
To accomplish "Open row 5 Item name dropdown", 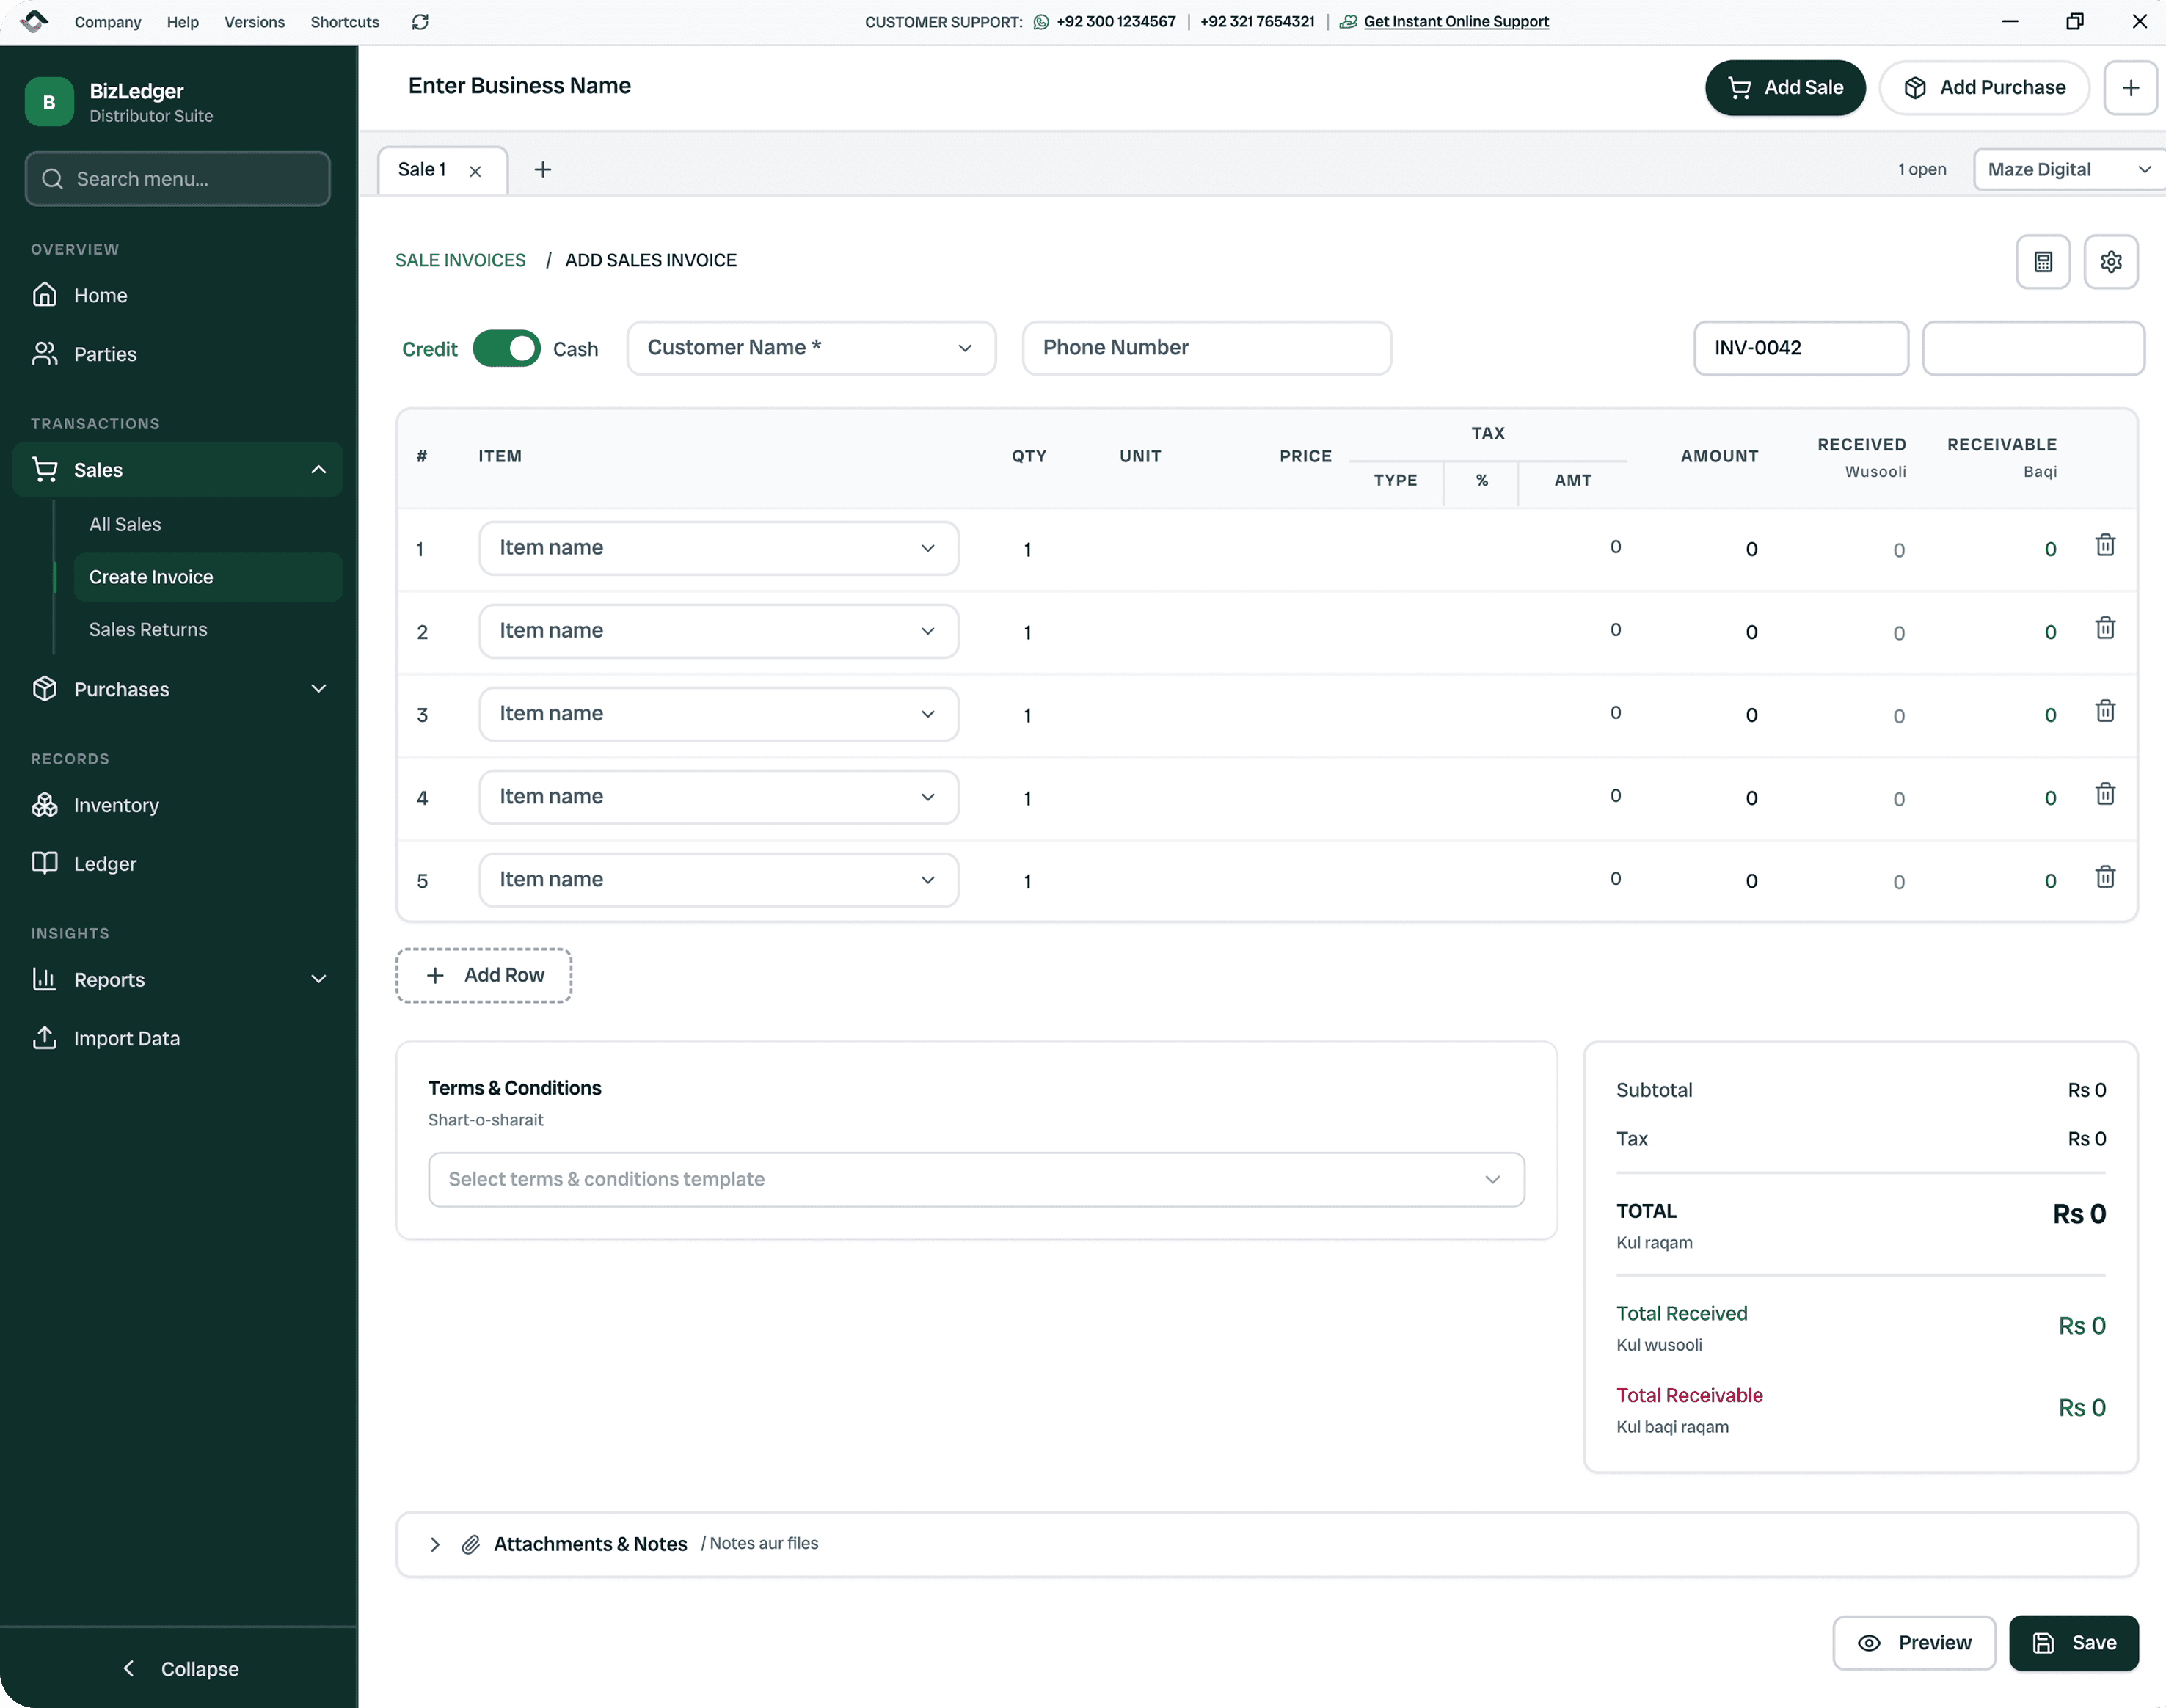I will [x=718, y=880].
